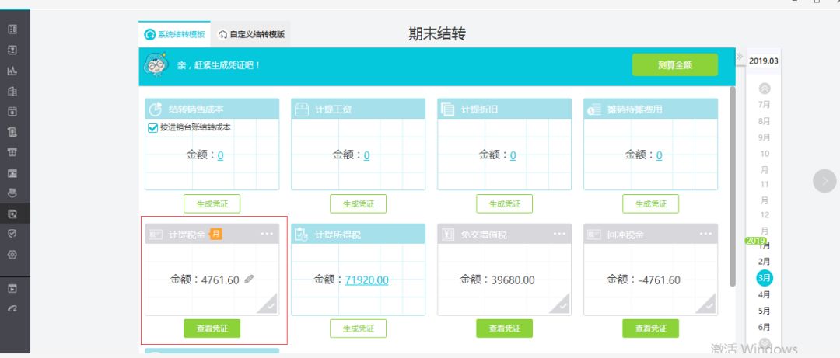Open the picture card icon in sidebar
Image resolution: width=840 pixels, height=358 pixels.
13,173
